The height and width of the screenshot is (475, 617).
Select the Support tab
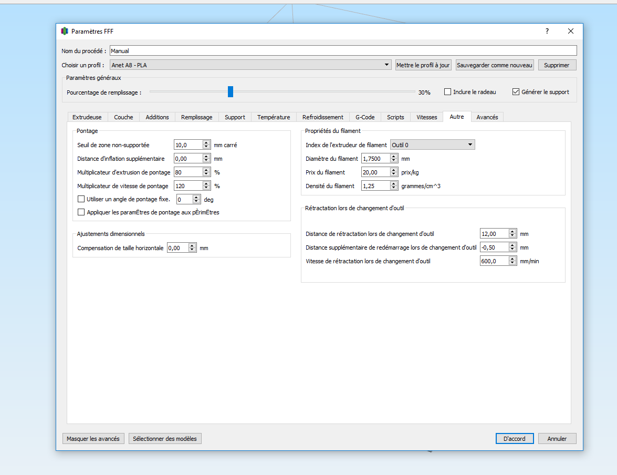tap(235, 117)
